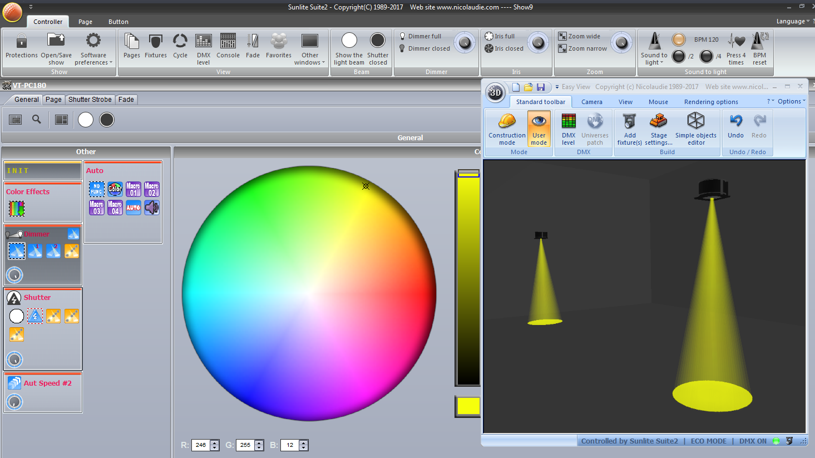Click Dimmer full
Image resolution: width=815 pixels, height=458 pixels.
[x=421, y=36]
